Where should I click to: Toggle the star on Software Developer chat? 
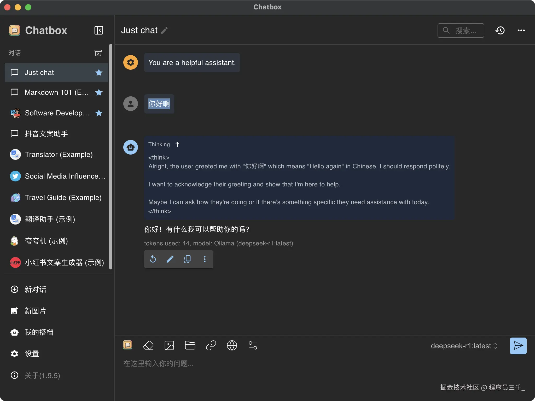click(99, 113)
